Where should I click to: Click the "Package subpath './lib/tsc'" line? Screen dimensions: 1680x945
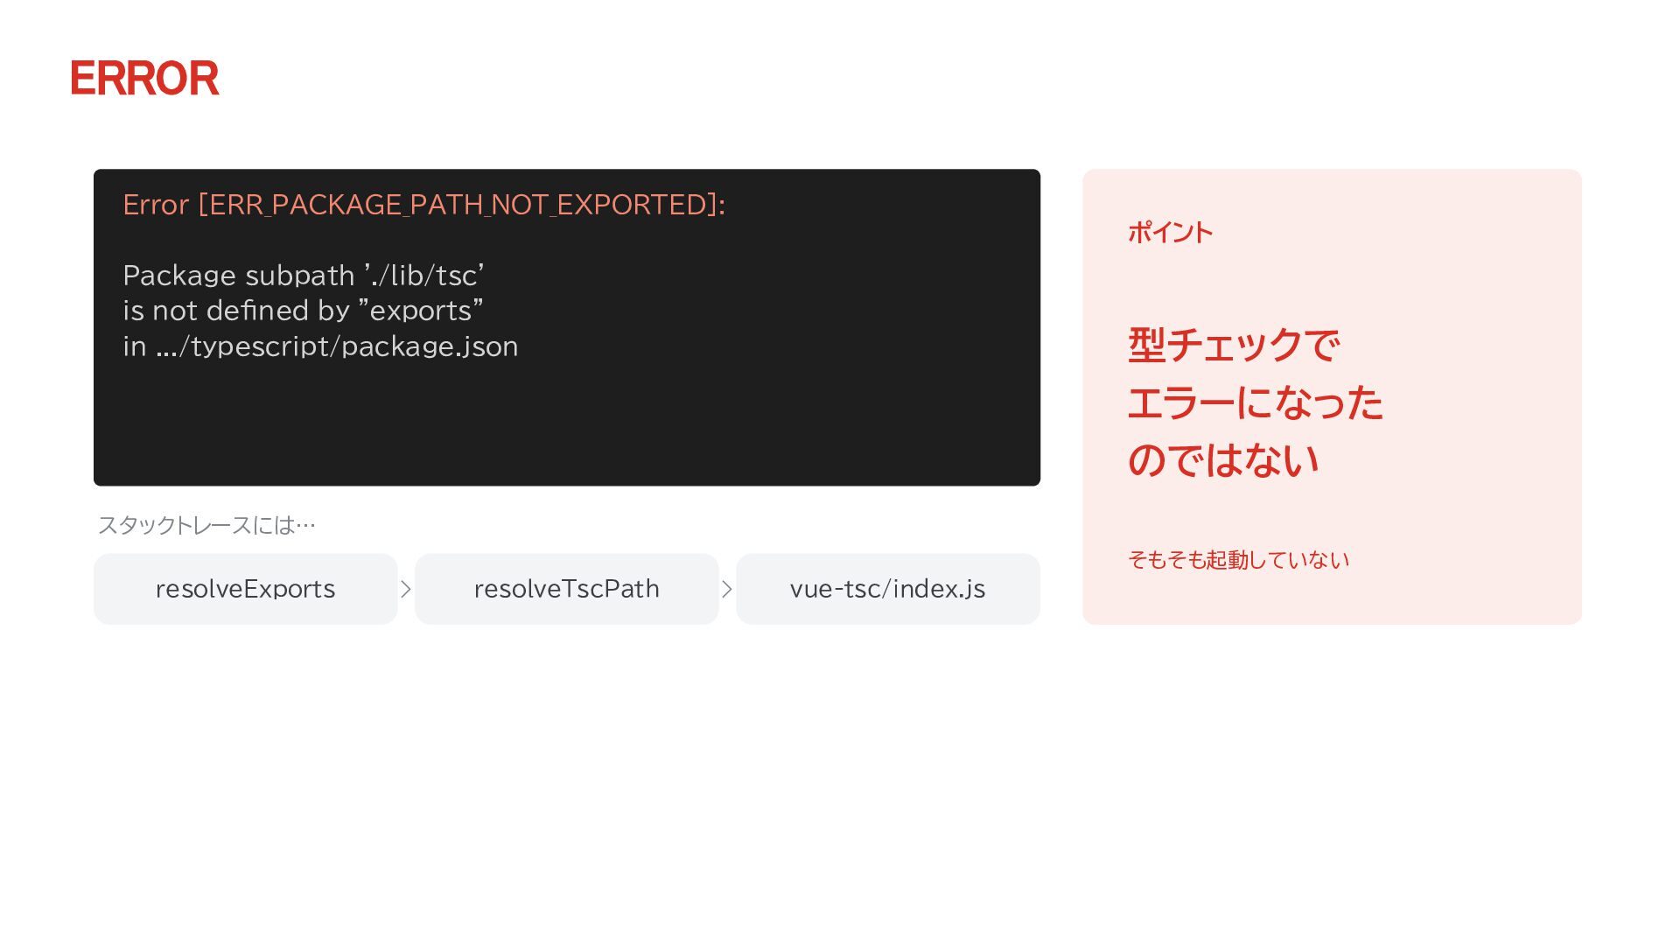click(304, 276)
